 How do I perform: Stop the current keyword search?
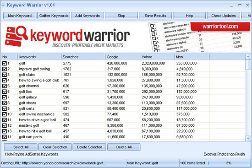pos(121,16)
